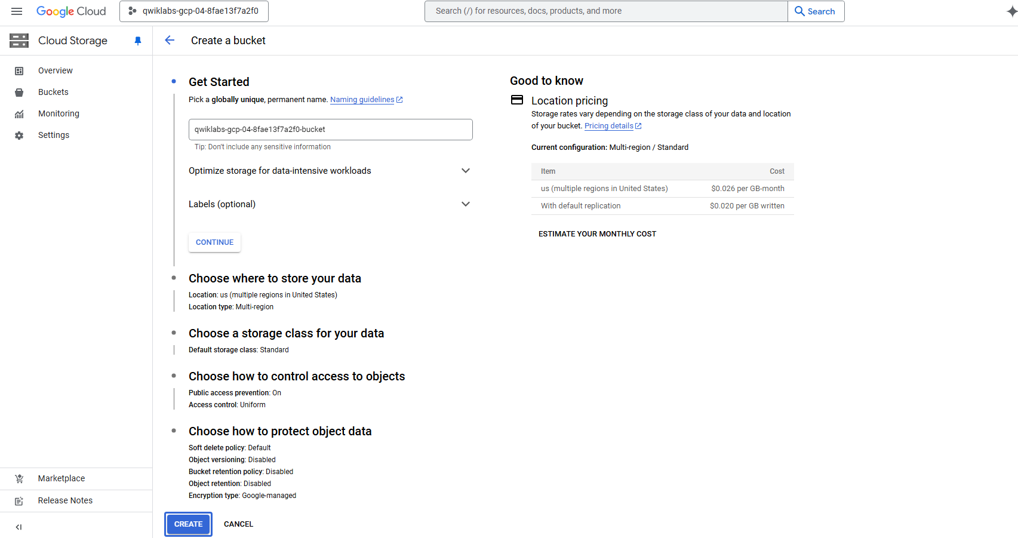Open the Monitoring sidebar item
1018x538 pixels.
(76, 113)
